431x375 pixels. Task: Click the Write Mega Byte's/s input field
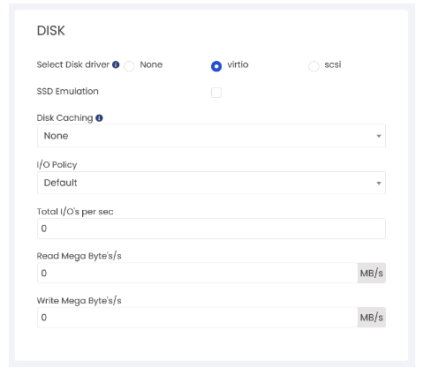(198, 318)
